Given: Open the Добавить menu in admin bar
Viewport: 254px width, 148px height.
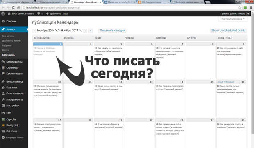Looking at the screenshot, I should (54, 14).
